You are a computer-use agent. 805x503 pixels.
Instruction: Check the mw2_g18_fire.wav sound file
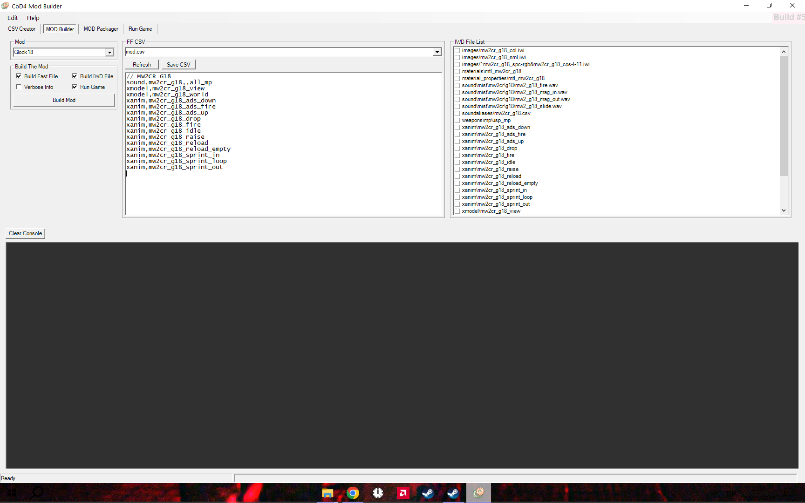(x=457, y=85)
